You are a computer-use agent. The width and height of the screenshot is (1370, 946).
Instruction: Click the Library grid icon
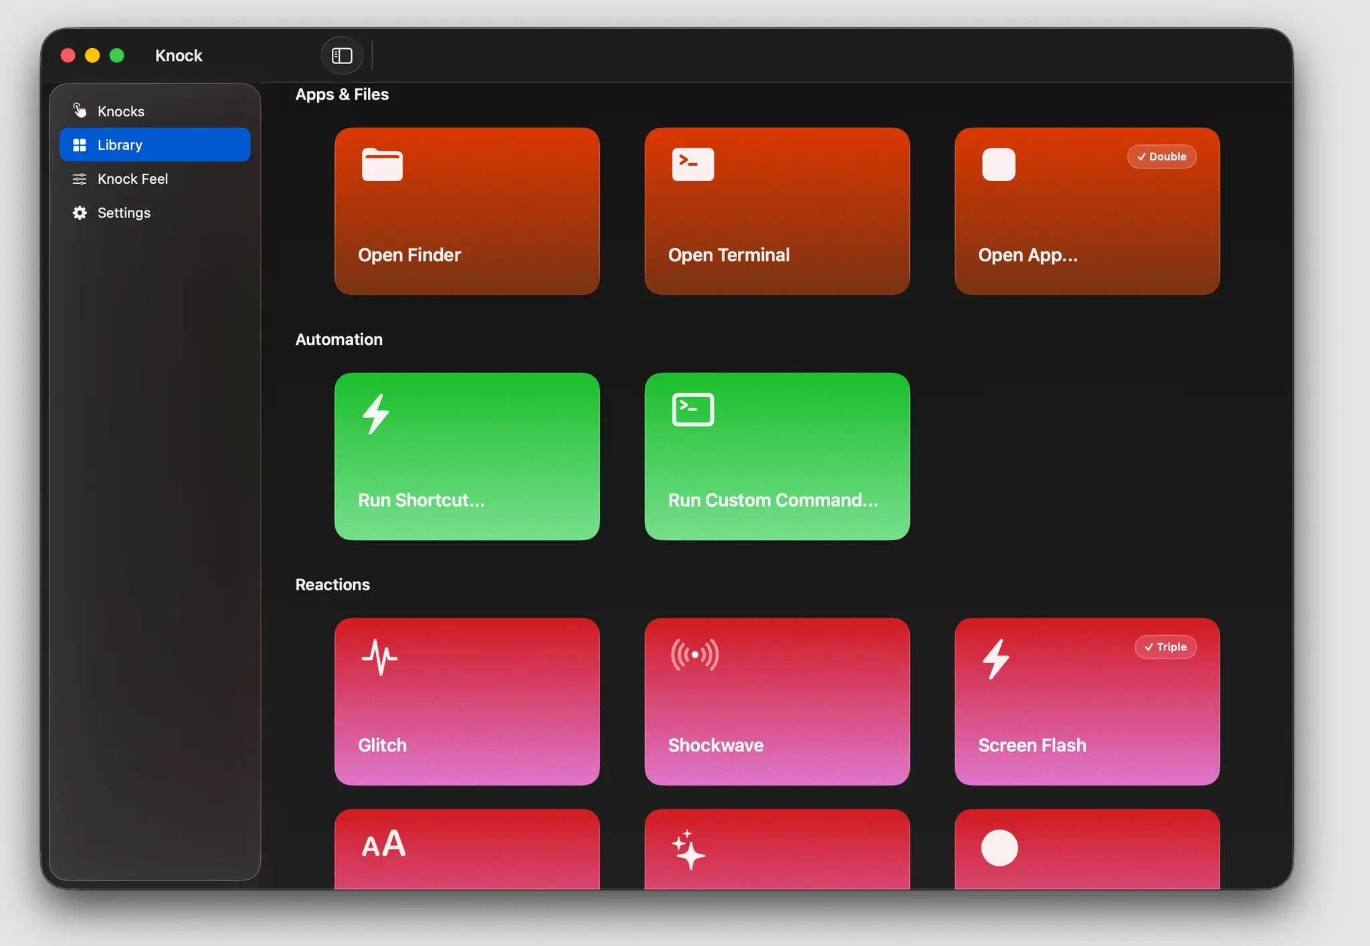(x=80, y=144)
